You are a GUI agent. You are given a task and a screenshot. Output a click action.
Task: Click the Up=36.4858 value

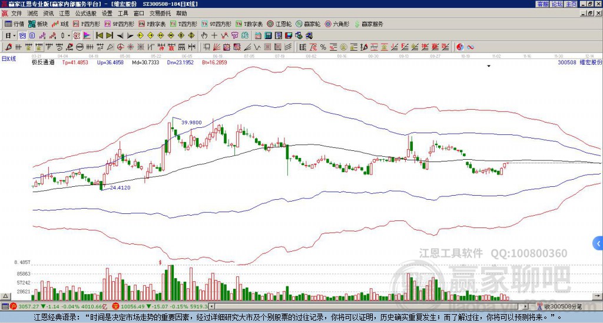tap(110, 62)
